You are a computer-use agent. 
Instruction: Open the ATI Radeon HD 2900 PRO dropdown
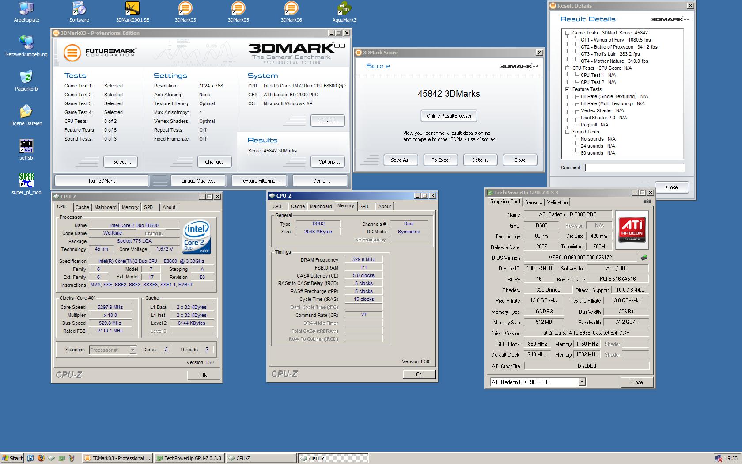tap(582, 382)
